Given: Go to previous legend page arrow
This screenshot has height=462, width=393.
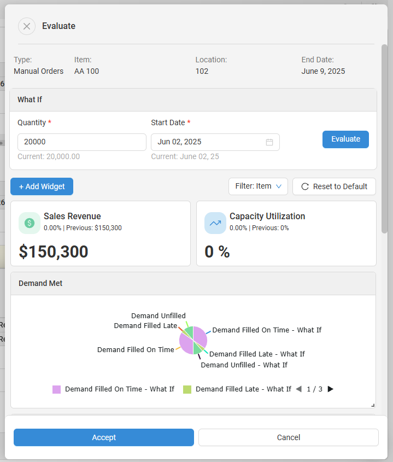Looking at the screenshot, I should (x=298, y=389).
